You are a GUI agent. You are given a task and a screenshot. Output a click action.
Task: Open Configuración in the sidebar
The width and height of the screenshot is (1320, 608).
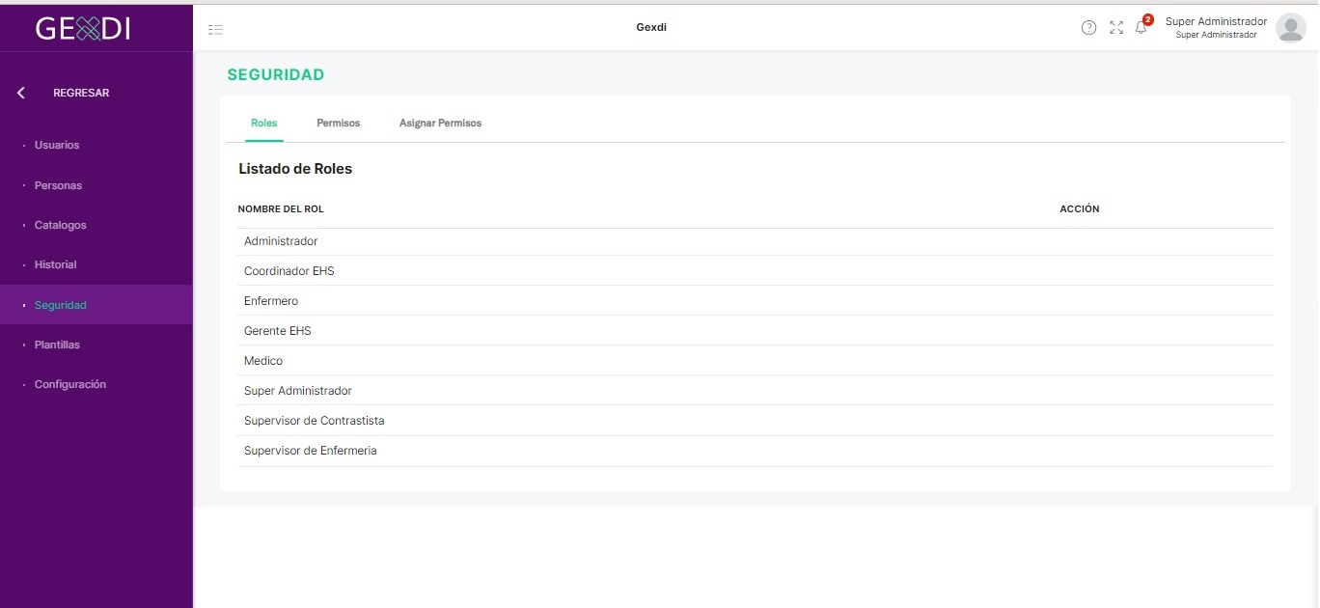pos(70,384)
